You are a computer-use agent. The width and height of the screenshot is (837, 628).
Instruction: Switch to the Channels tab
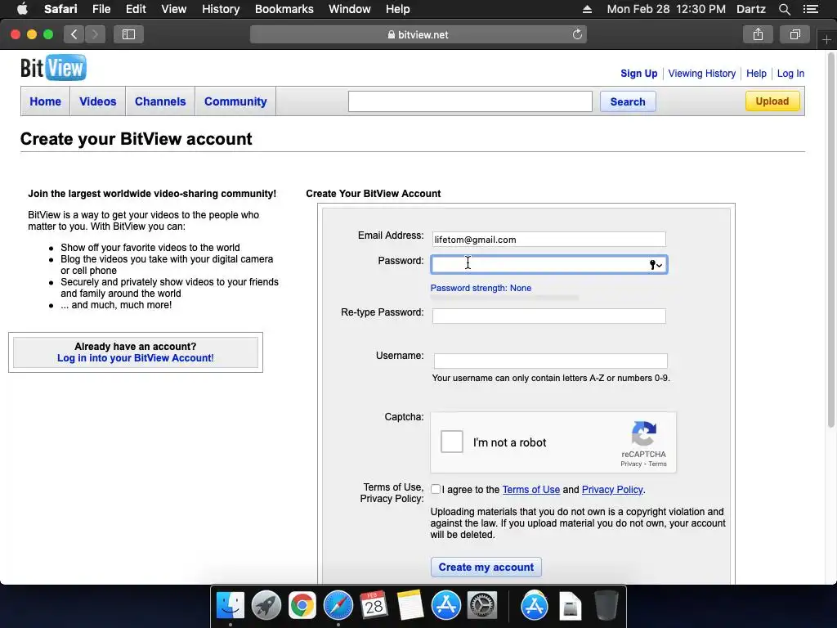(x=160, y=101)
